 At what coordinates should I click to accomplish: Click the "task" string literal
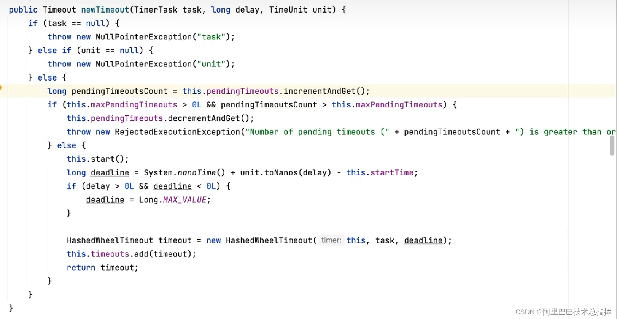[x=211, y=37]
